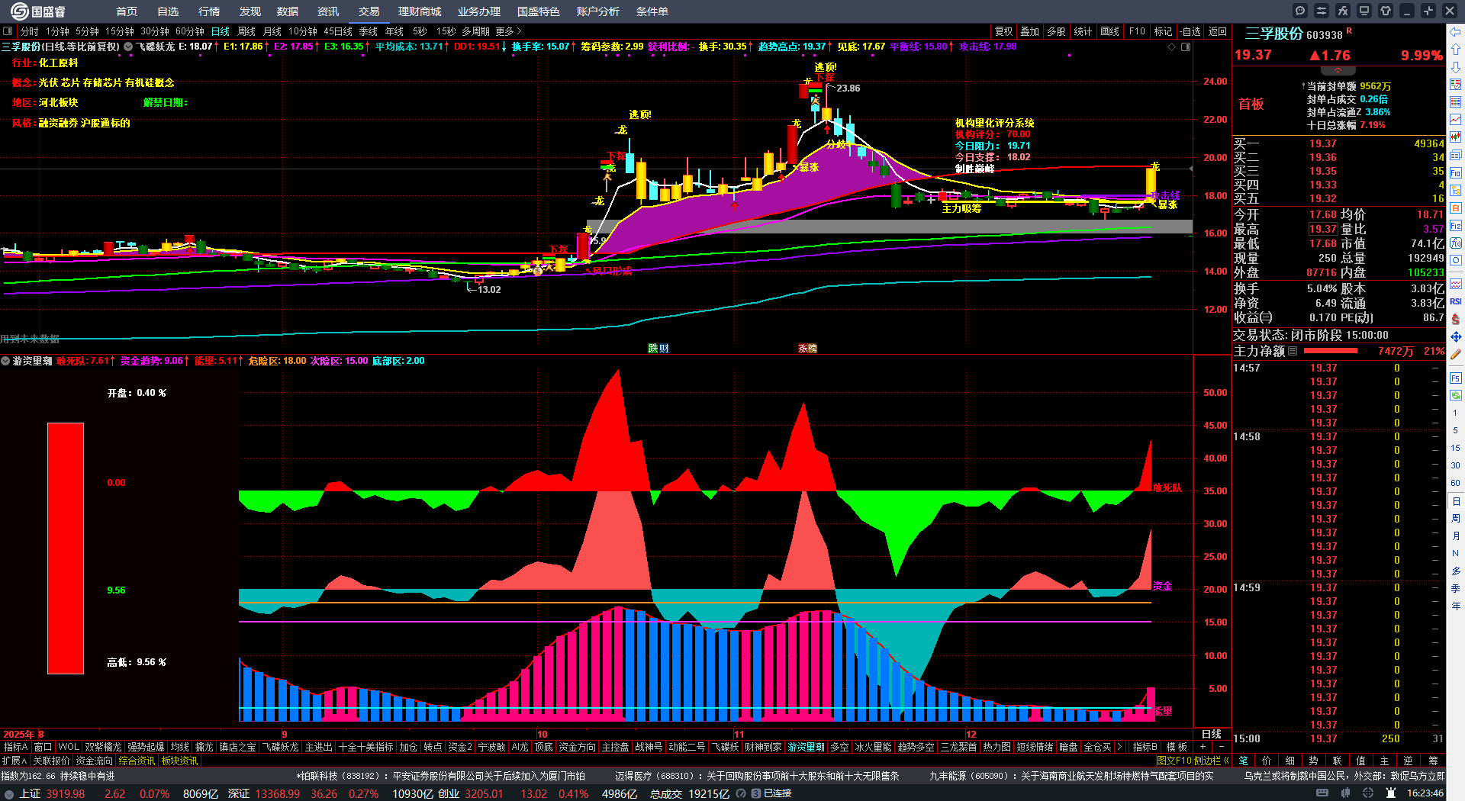This screenshot has height=801, width=1465.
Task: Open the candlestick chart sidebar icon
Action: [x=1456, y=137]
